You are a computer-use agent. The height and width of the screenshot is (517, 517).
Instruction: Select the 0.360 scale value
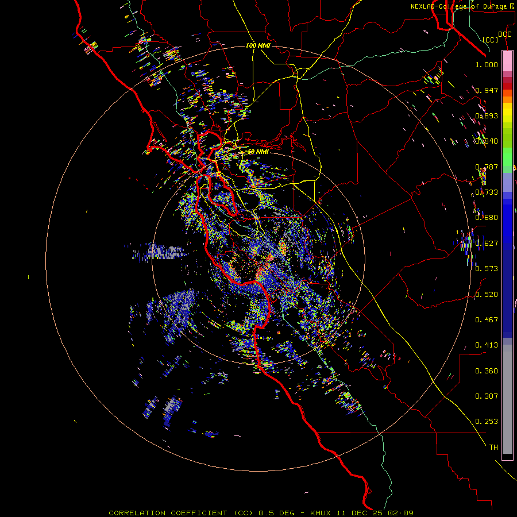coord(487,371)
